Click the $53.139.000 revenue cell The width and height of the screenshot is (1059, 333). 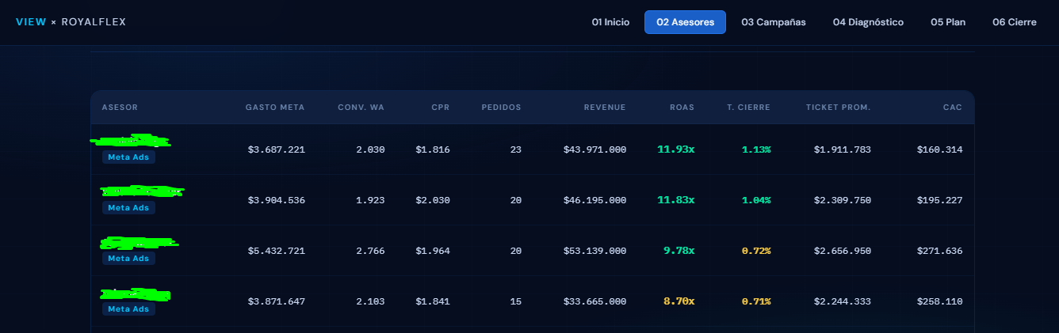pos(594,251)
